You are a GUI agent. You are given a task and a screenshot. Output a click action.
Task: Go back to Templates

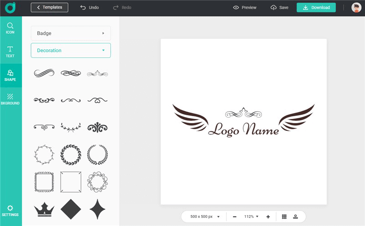[x=50, y=7]
